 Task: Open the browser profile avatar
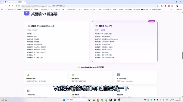177,6
